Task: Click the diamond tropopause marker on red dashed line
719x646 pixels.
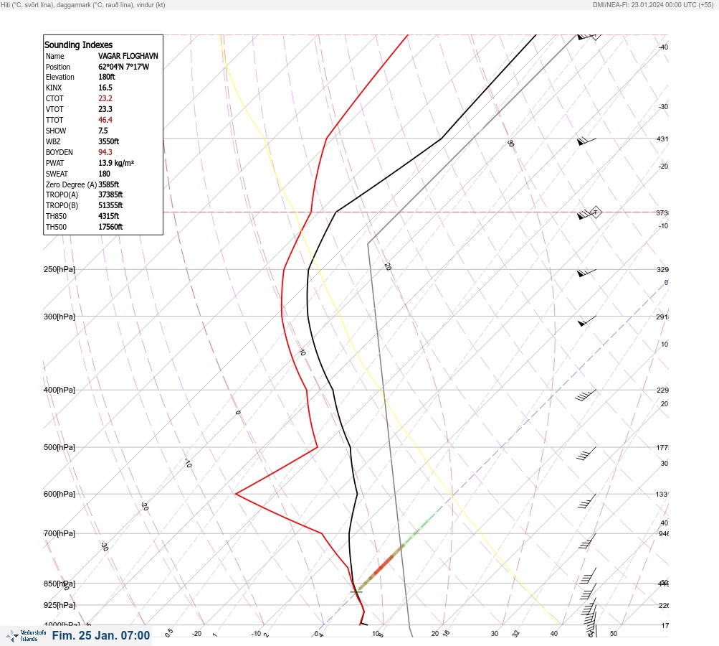Action: tap(595, 212)
